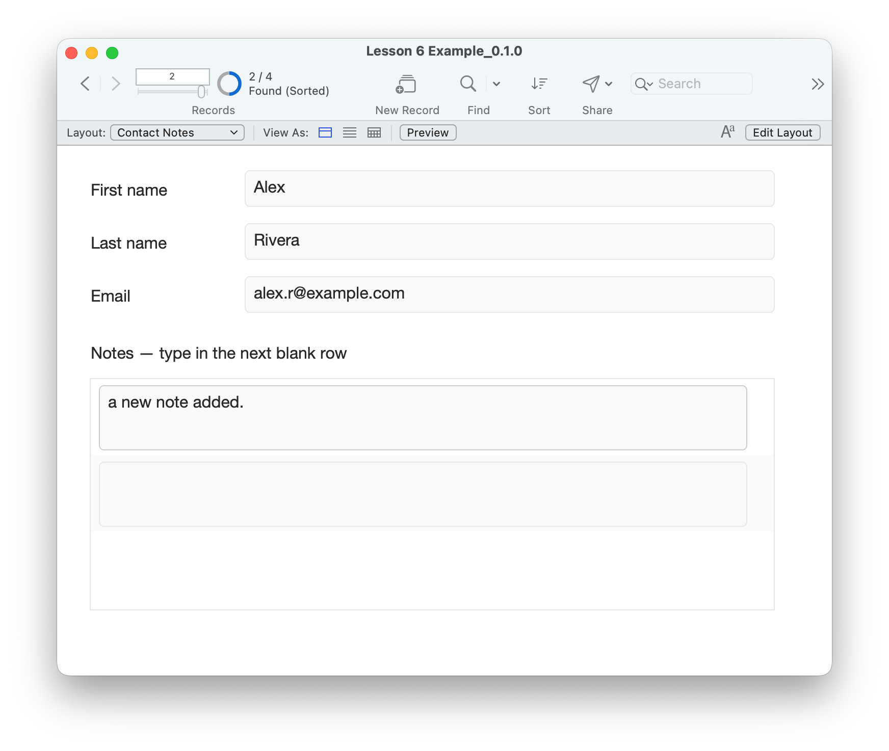
Task: Click the '2 / 4' record count text
Action: point(260,76)
